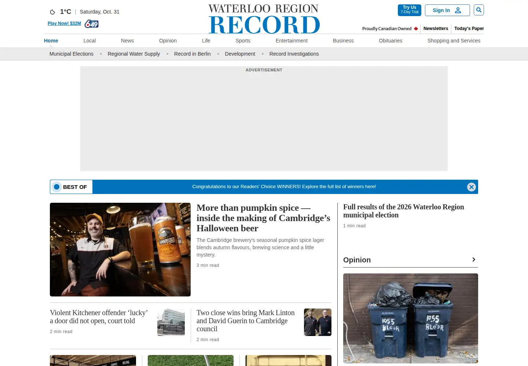Click the Sign In button
Viewport: 528px width, 366px height.
pos(447,10)
